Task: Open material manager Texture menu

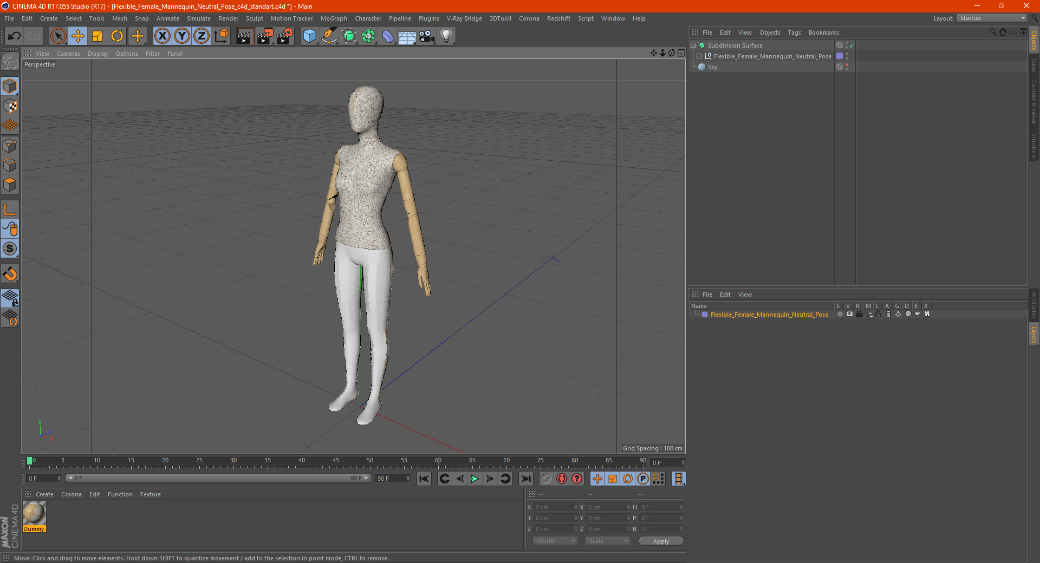Action: point(150,494)
